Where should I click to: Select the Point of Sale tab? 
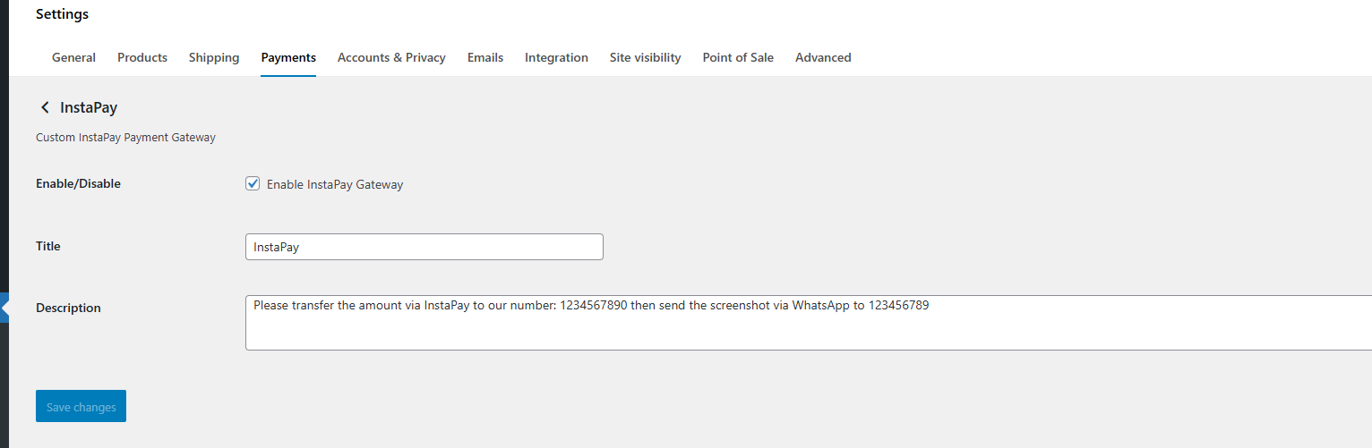pos(738,57)
